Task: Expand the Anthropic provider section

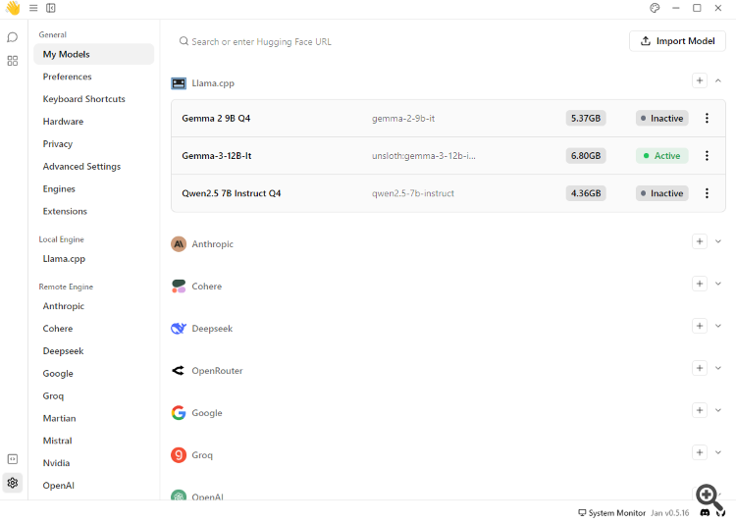Action: coord(718,241)
